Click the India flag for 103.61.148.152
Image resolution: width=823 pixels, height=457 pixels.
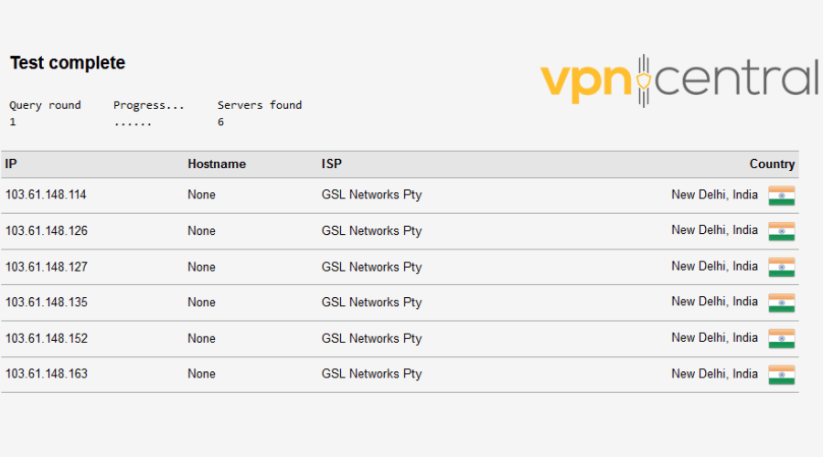pyautogui.click(x=782, y=338)
